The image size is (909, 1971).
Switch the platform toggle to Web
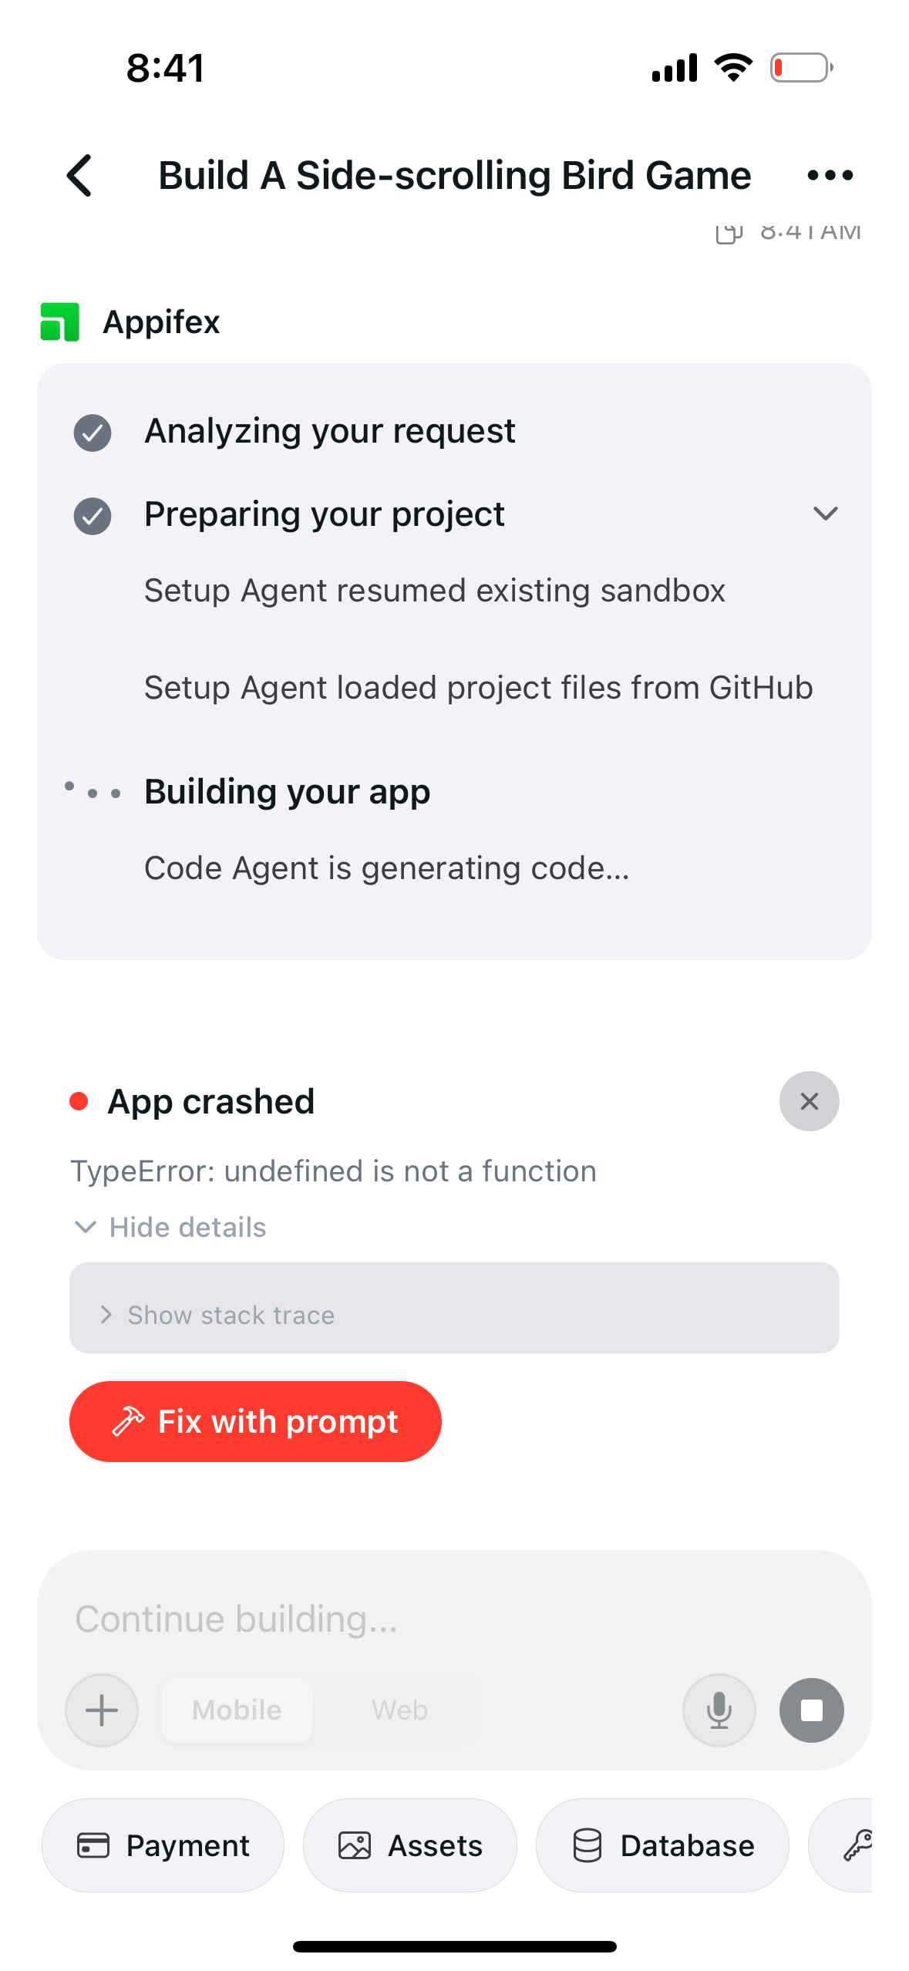[x=399, y=1710]
